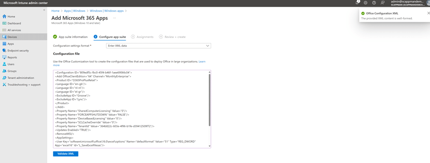
Task: Follow the Learn more link
Action: (202, 61)
